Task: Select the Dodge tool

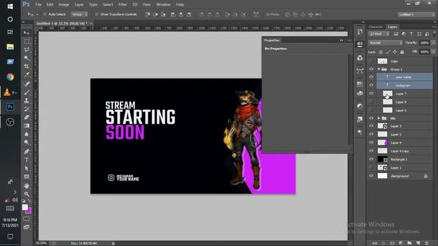Action: pos(27,143)
